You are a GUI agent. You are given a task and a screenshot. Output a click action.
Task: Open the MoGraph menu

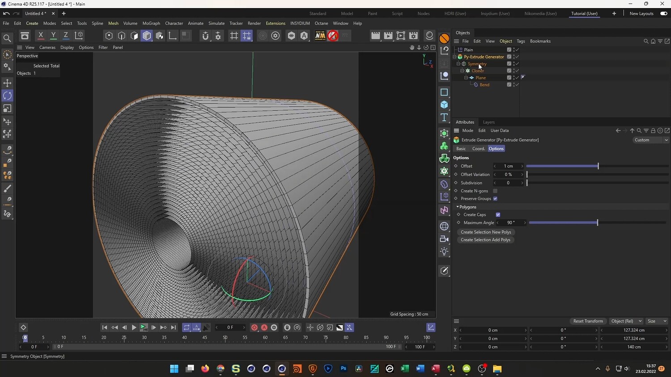coord(151,23)
